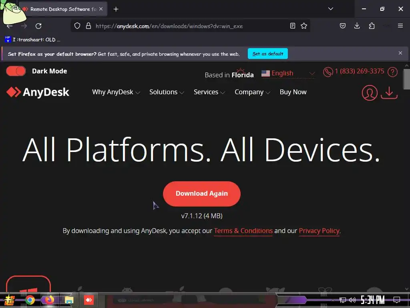This screenshot has width=410, height=308.
Task: Expand the Company menu
Action: click(x=252, y=92)
